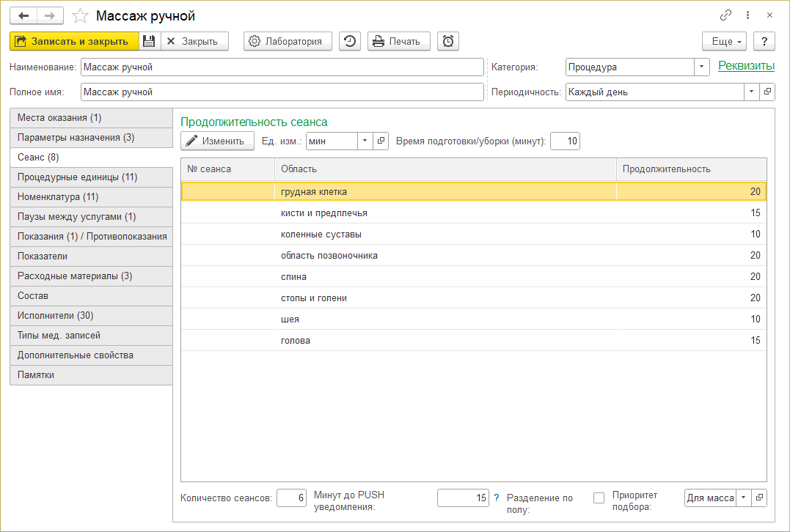Viewport: 790px width, 532px height.
Task: Go back with the left arrow
Action: coord(23,15)
